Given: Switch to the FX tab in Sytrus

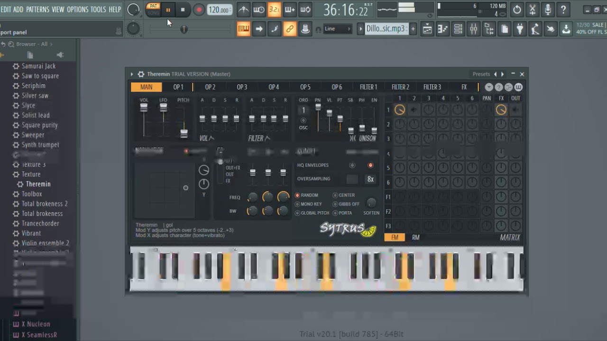Looking at the screenshot, I should pos(464,87).
